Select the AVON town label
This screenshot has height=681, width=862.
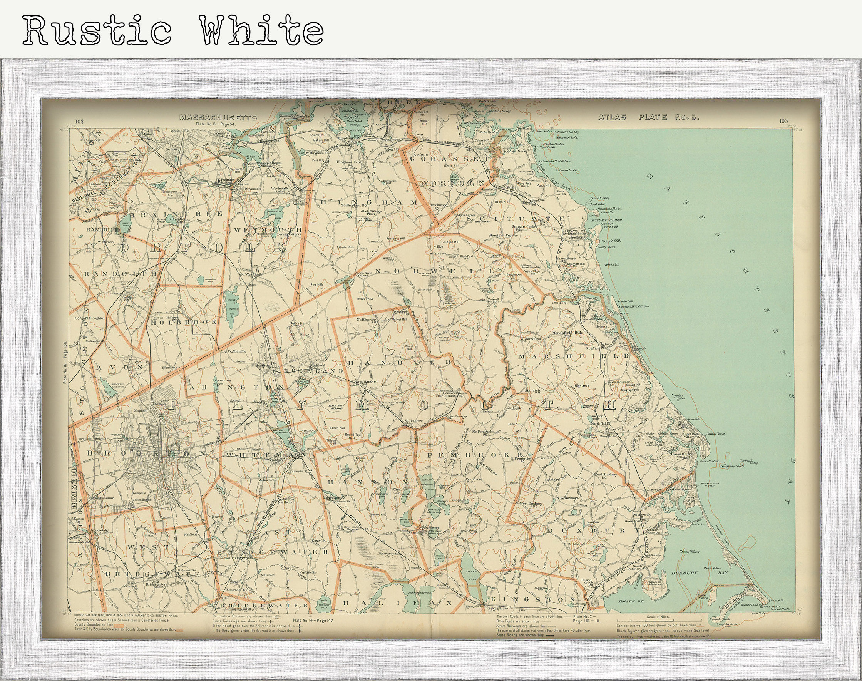click(x=119, y=367)
